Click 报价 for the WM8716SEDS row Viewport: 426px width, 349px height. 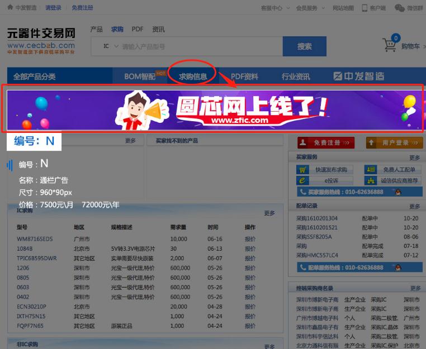coord(250,239)
